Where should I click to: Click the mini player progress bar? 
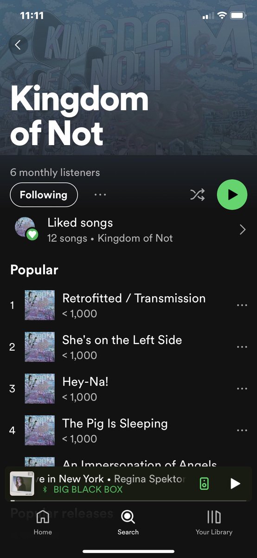pos(128,501)
